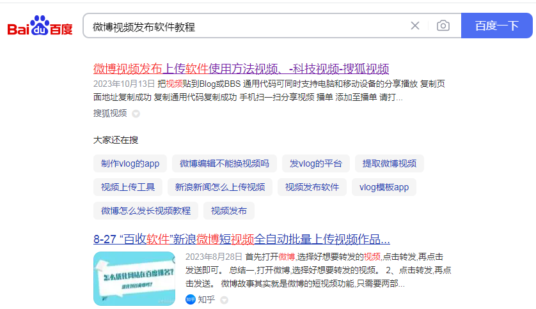Click the 大家还在搜 heading
The image size is (536, 309).
(116, 140)
